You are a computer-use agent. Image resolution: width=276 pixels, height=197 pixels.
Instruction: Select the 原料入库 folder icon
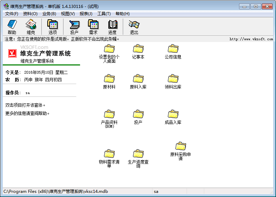pyautogui.click(x=138, y=79)
